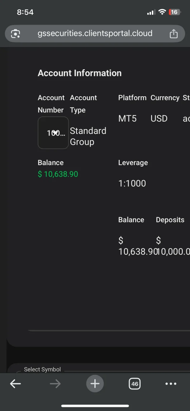Go back with the left arrow
Screen dimensions: 190x411
tap(15, 384)
